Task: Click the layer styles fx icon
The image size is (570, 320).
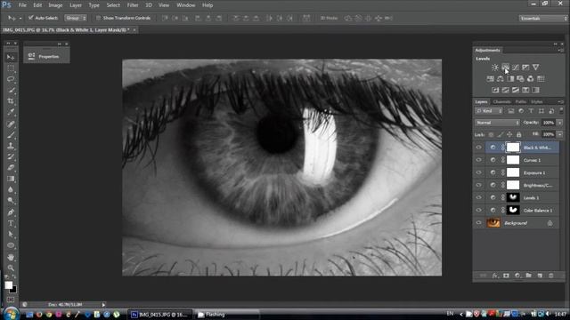Action: point(495,276)
